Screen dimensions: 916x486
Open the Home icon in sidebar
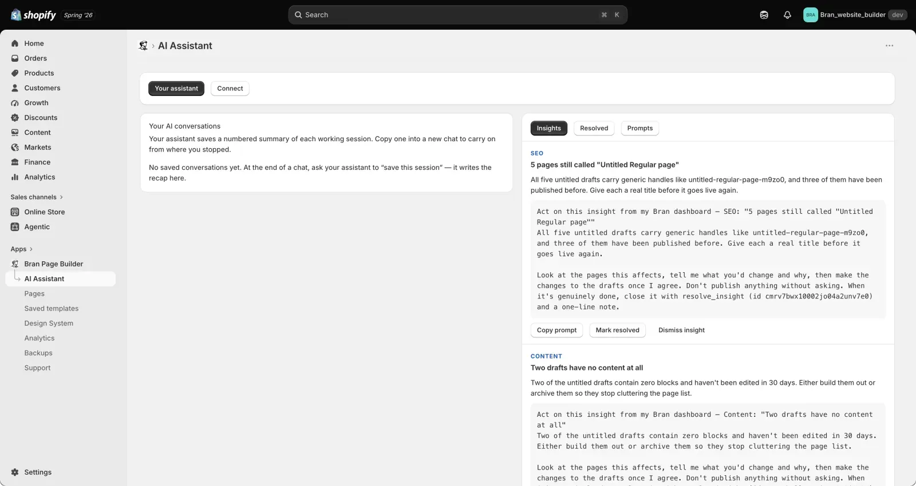15,43
